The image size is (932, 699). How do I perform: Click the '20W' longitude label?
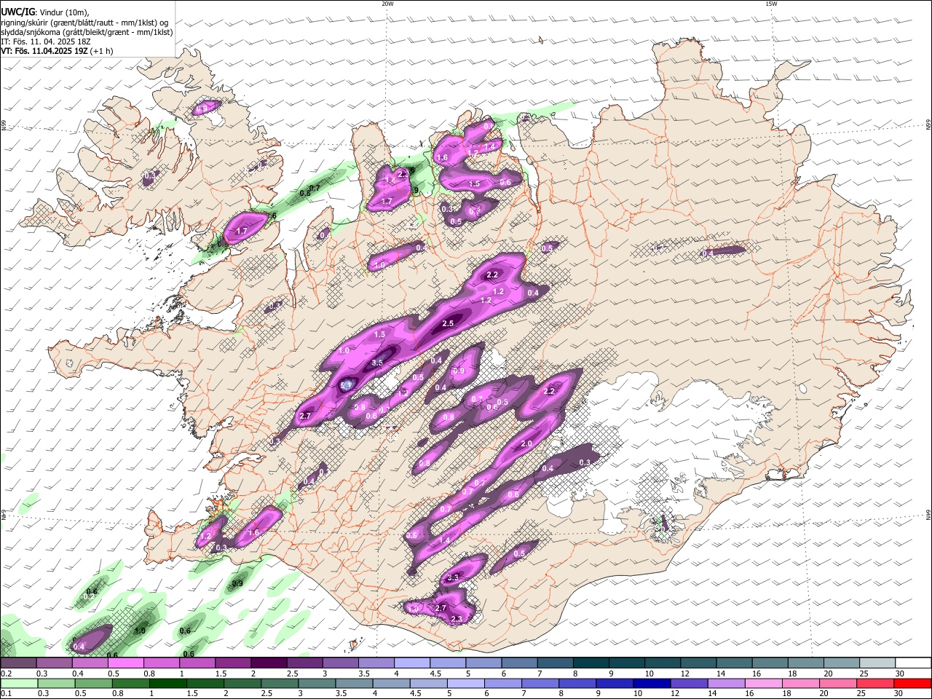[x=387, y=4]
